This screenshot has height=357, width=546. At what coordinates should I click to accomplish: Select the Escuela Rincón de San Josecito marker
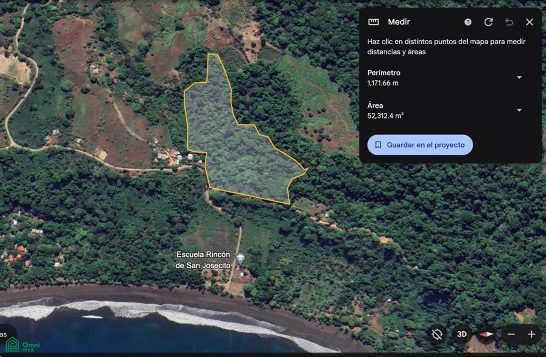[x=240, y=259]
